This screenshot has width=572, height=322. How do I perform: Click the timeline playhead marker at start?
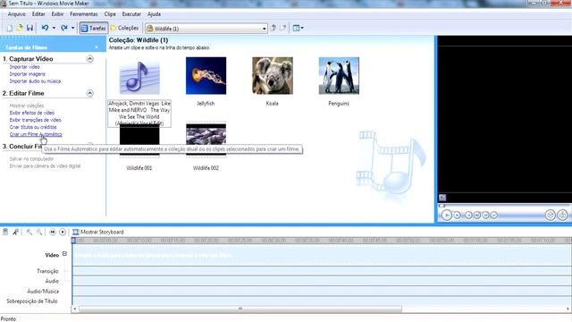[x=73, y=241]
